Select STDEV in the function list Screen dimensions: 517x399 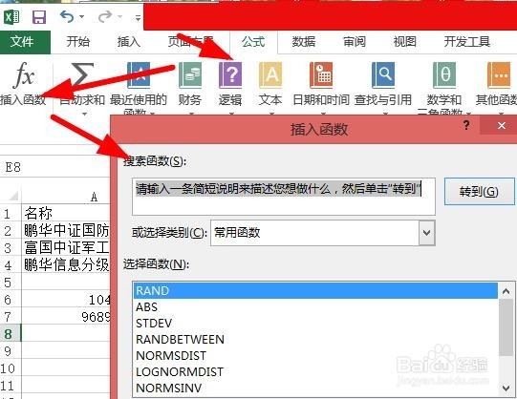coord(315,323)
